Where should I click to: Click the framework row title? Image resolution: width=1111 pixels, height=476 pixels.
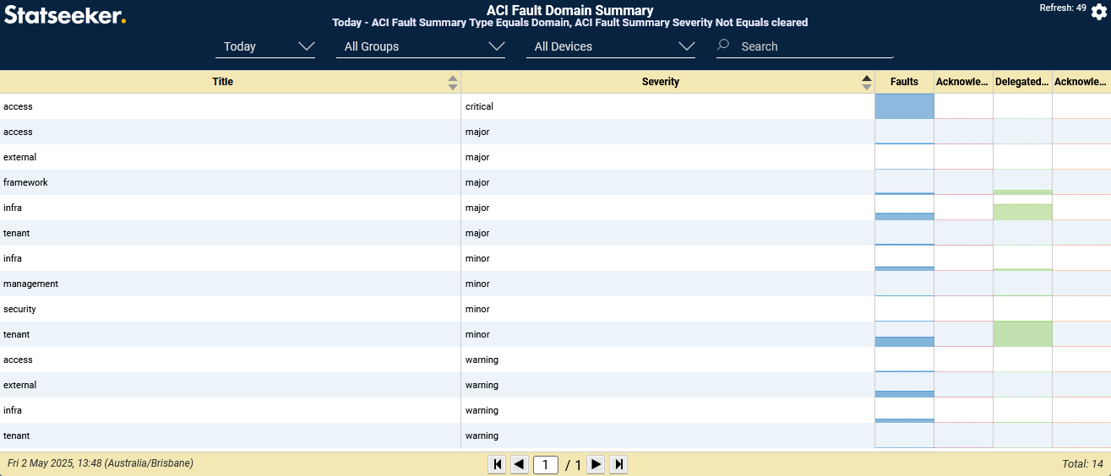pos(26,182)
